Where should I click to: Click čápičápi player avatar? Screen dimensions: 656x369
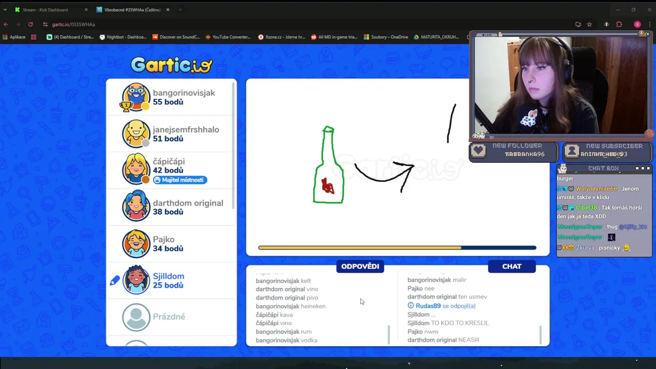136,170
